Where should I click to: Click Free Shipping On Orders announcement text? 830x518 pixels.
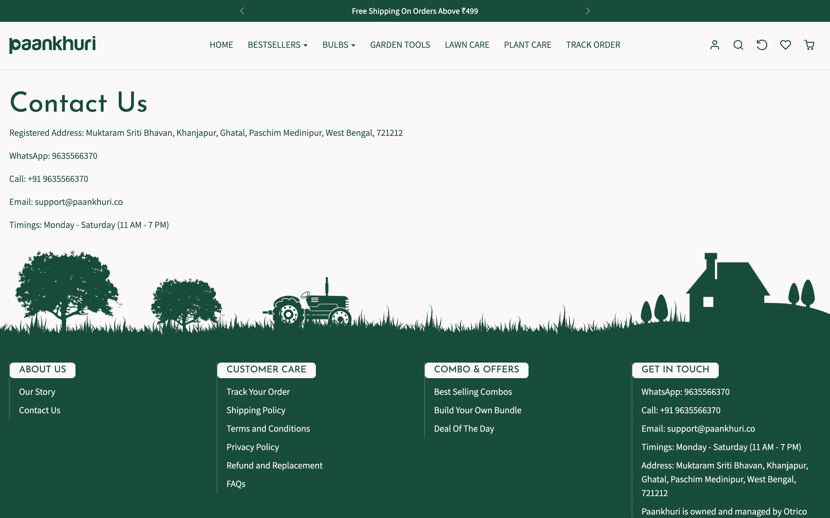pos(415,11)
